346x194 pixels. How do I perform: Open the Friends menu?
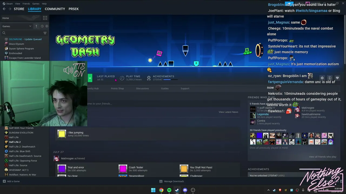click(x=26, y=4)
